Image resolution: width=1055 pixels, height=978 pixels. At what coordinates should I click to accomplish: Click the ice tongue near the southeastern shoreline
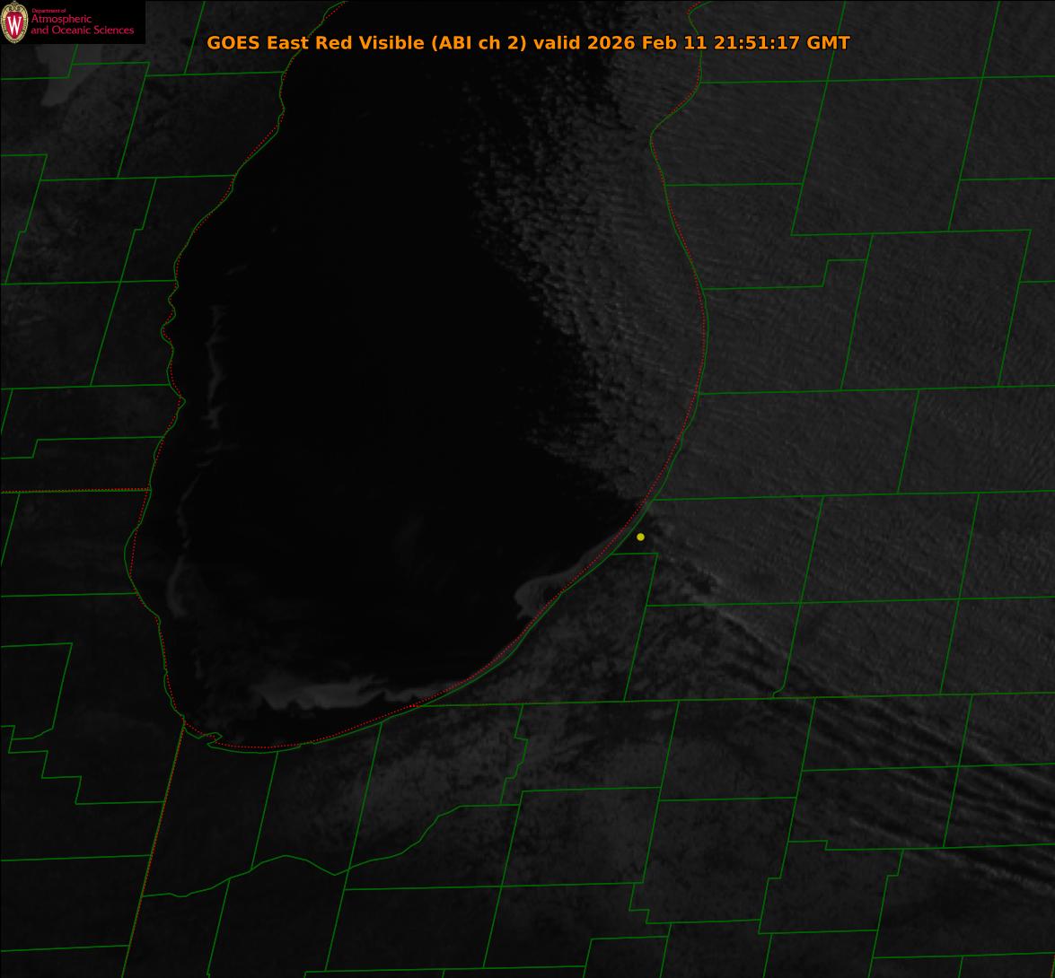click(x=537, y=589)
